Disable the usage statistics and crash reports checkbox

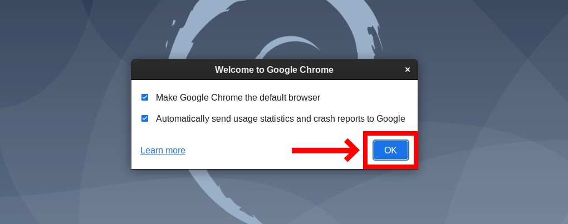[145, 118]
